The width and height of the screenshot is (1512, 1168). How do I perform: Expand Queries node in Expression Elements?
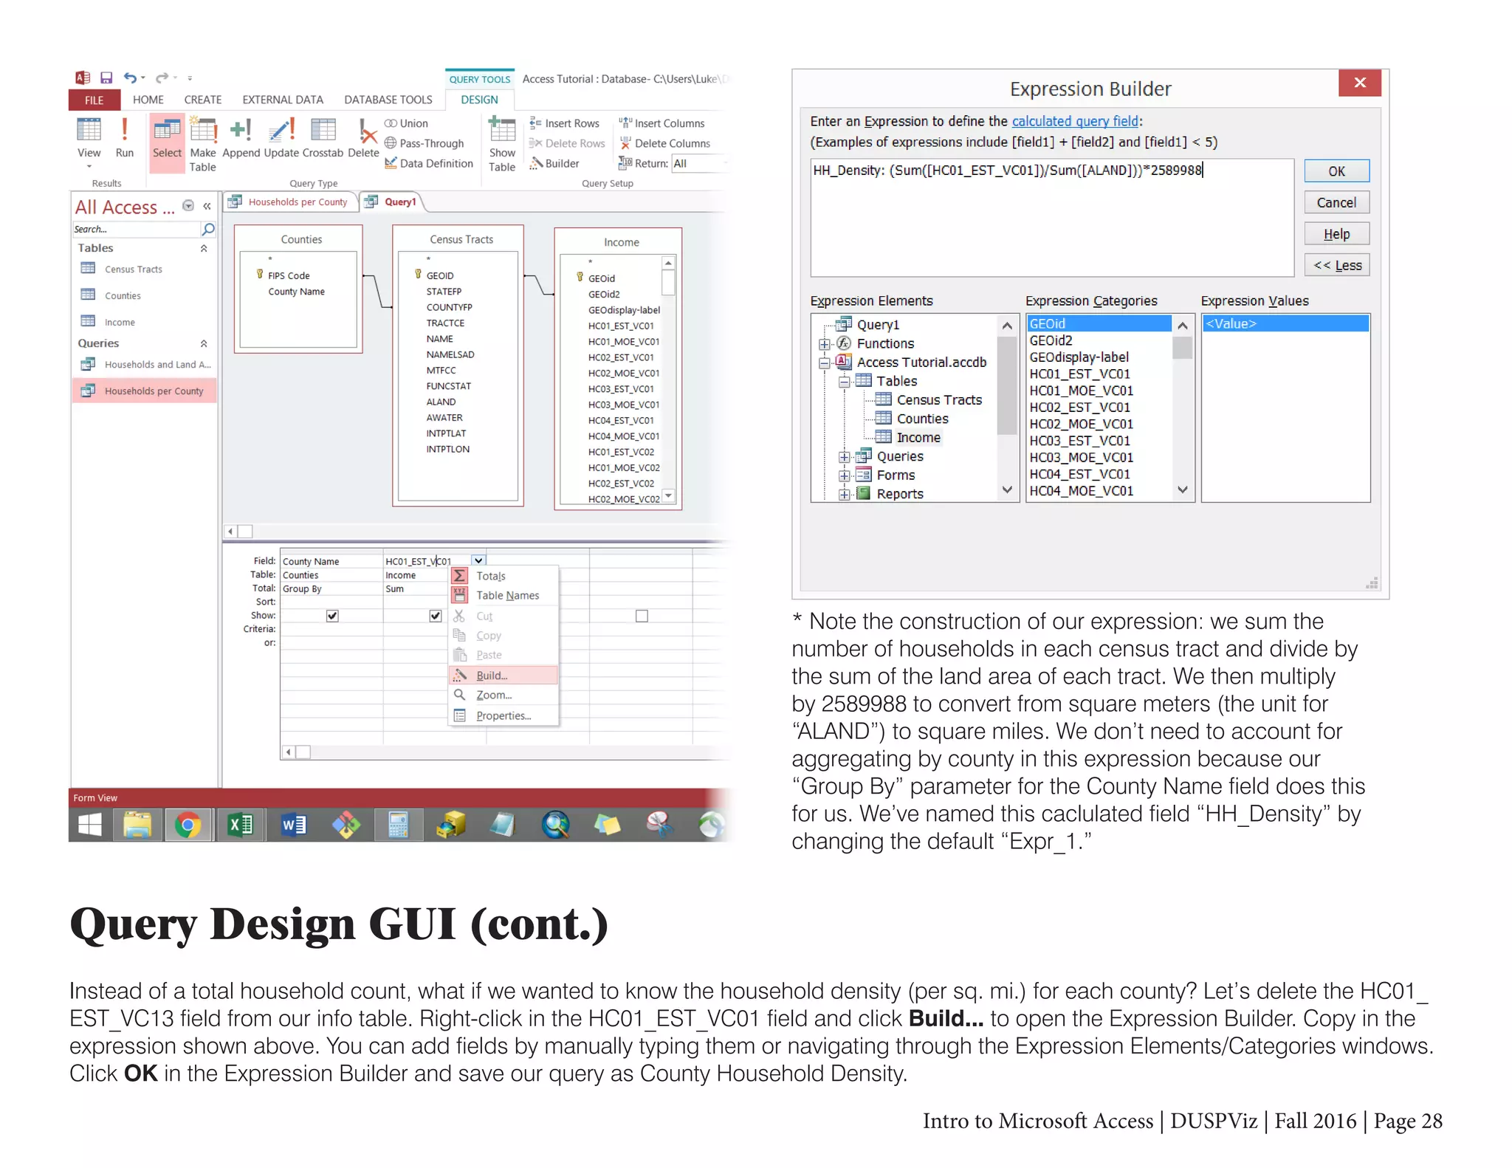click(x=843, y=457)
